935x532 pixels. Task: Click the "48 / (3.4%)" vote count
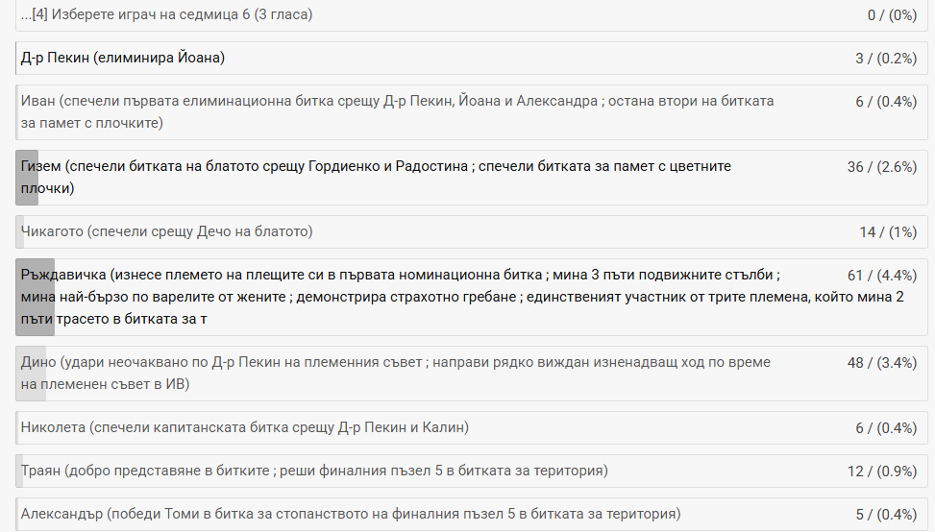(882, 363)
